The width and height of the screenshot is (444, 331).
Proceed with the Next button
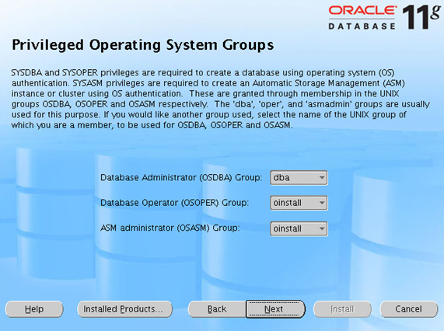point(275,309)
